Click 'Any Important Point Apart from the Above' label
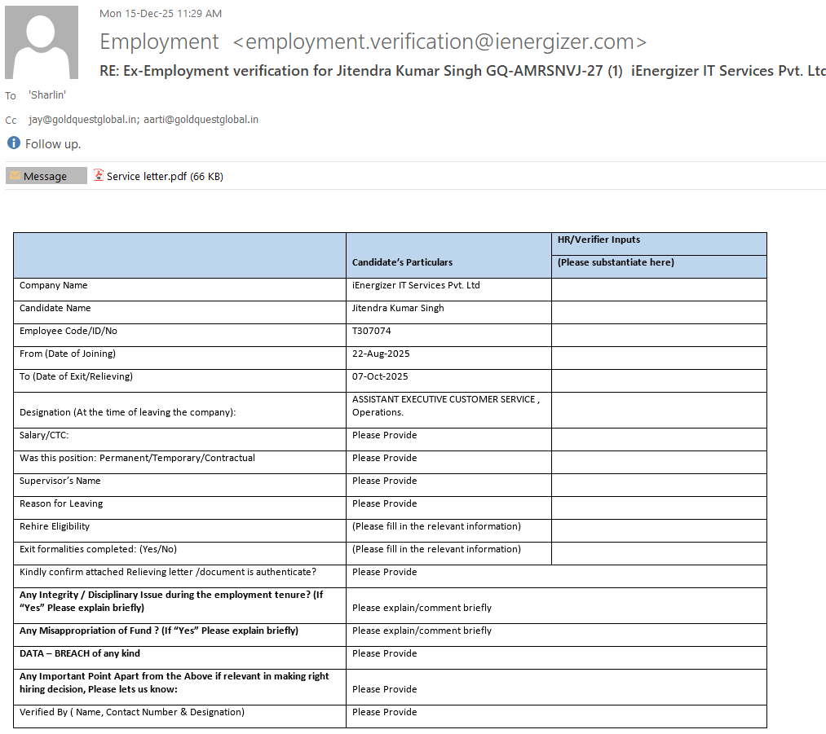 coord(174,683)
